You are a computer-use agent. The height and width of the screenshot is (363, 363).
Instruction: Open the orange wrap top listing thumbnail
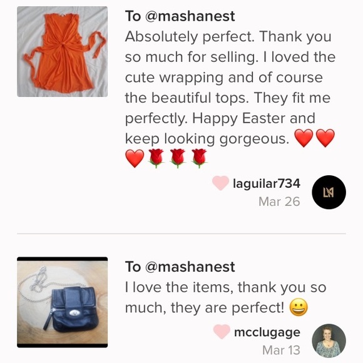(x=63, y=51)
